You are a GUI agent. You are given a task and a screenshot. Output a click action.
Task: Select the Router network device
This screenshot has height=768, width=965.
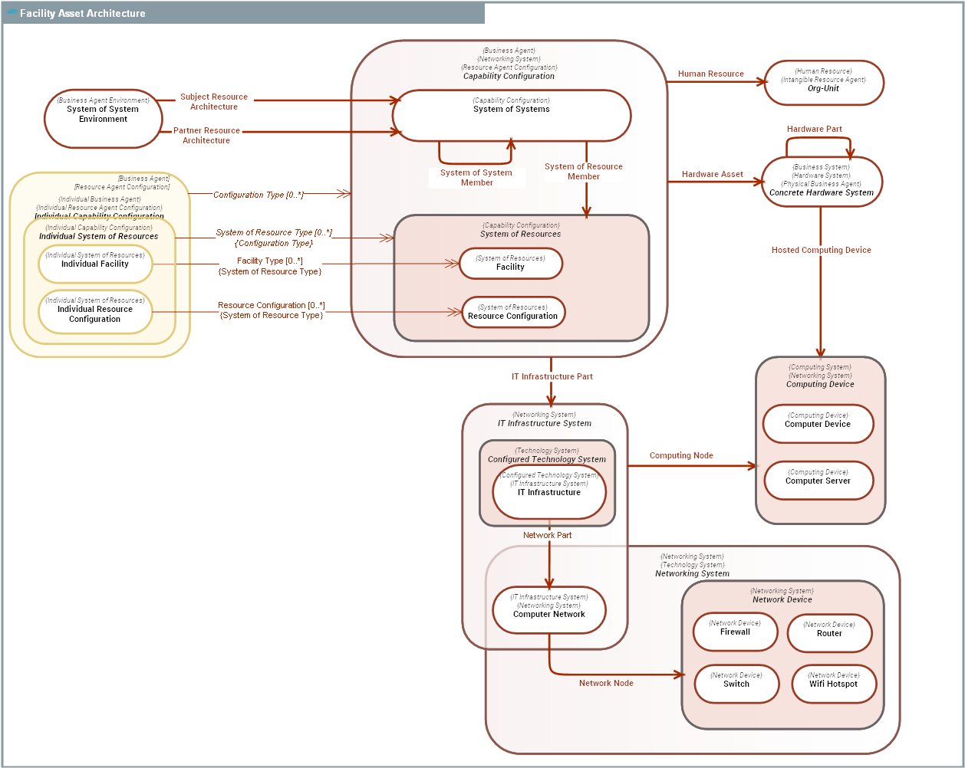(x=829, y=632)
